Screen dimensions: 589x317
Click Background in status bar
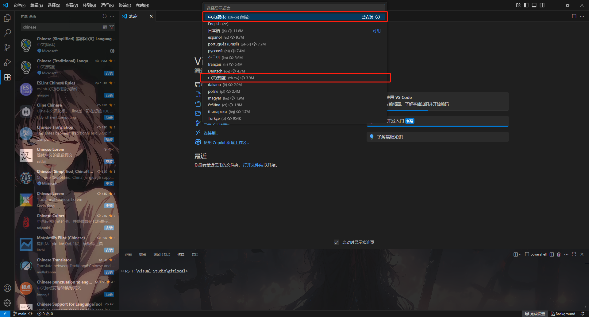(563, 314)
